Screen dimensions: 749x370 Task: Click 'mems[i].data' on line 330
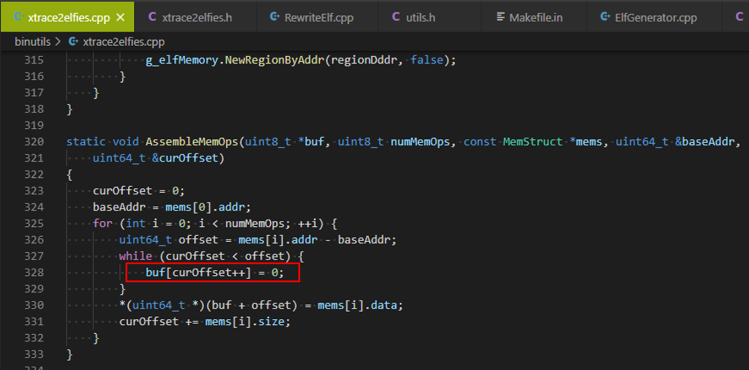[x=357, y=305]
